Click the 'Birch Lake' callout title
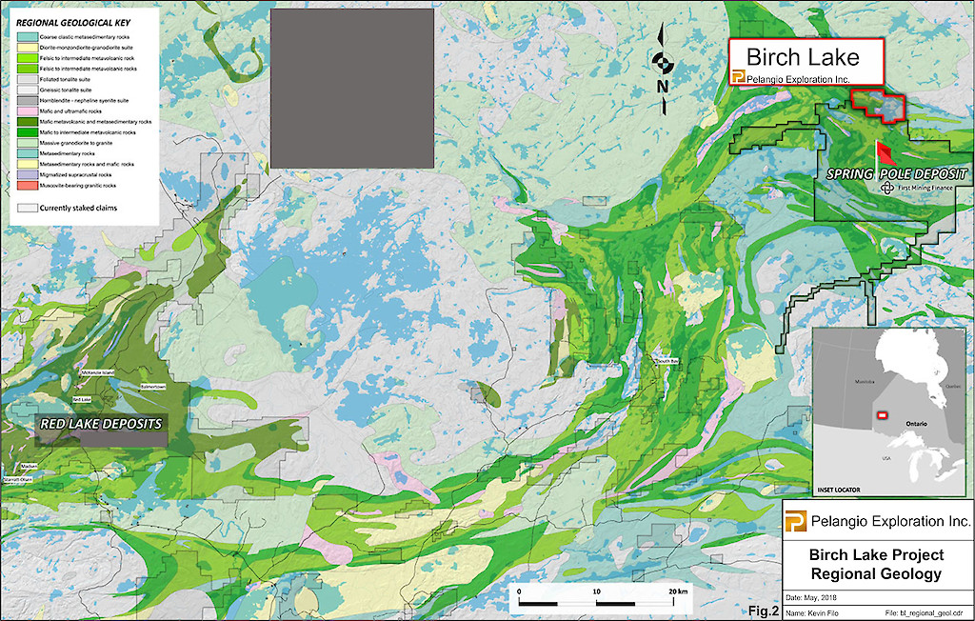Image resolution: width=975 pixels, height=621 pixels. tap(803, 57)
